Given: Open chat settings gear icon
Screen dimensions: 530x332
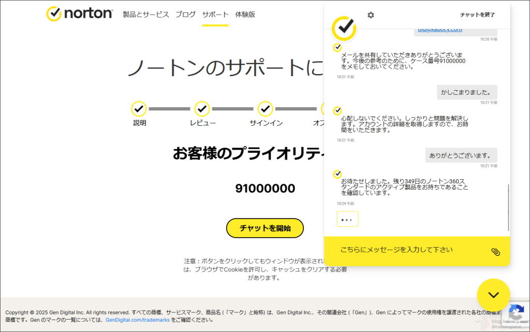Looking at the screenshot, I should point(371,15).
